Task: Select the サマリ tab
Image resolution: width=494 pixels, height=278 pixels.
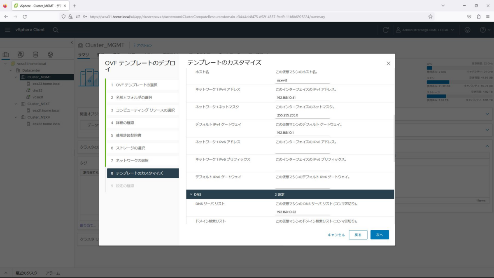Action: click(x=83, y=55)
